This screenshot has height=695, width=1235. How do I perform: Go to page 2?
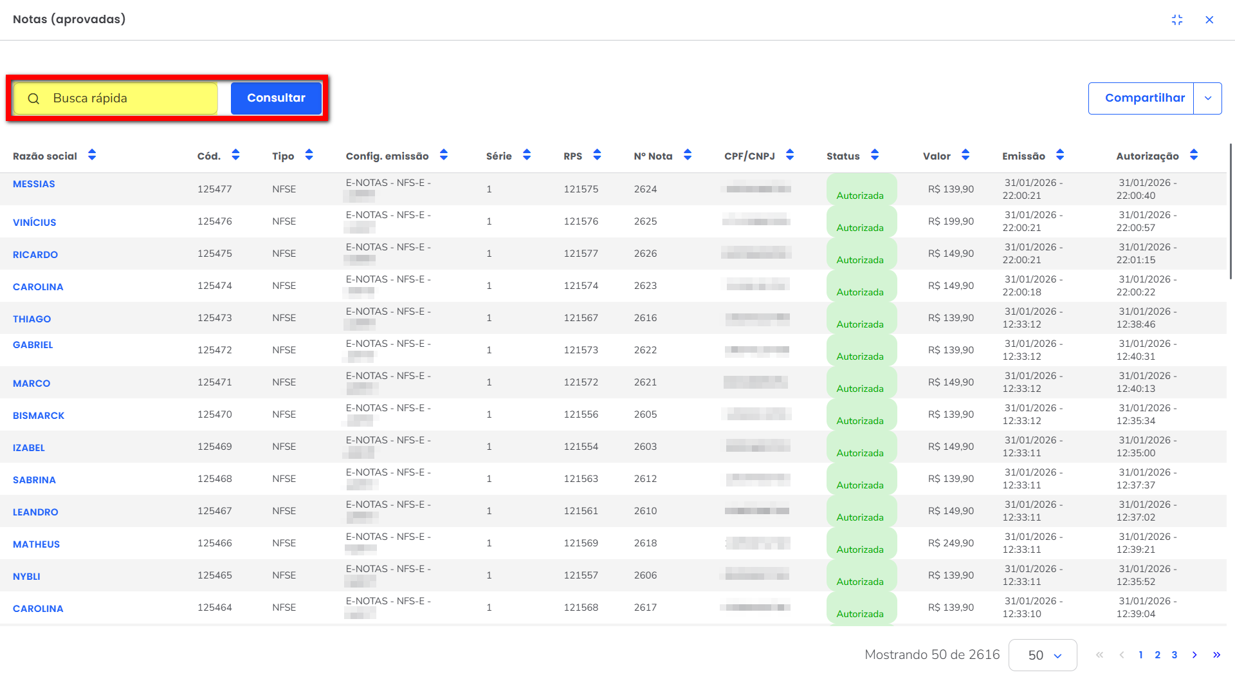coord(1157,655)
